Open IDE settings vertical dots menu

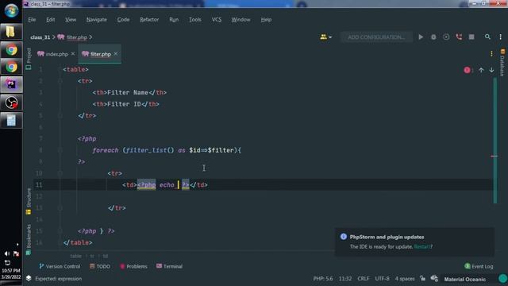coord(500,37)
